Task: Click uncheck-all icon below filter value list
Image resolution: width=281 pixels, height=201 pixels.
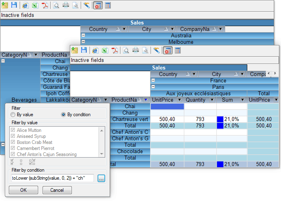Action: point(21,162)
